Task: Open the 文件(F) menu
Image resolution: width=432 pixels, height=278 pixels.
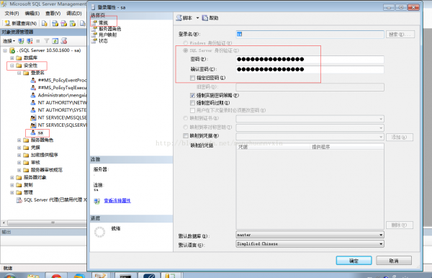Action: point(12,13)
